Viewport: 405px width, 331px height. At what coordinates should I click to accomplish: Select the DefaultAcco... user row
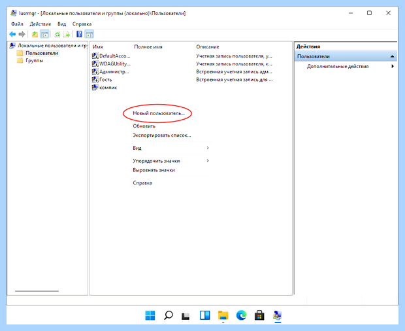point(115,56)
